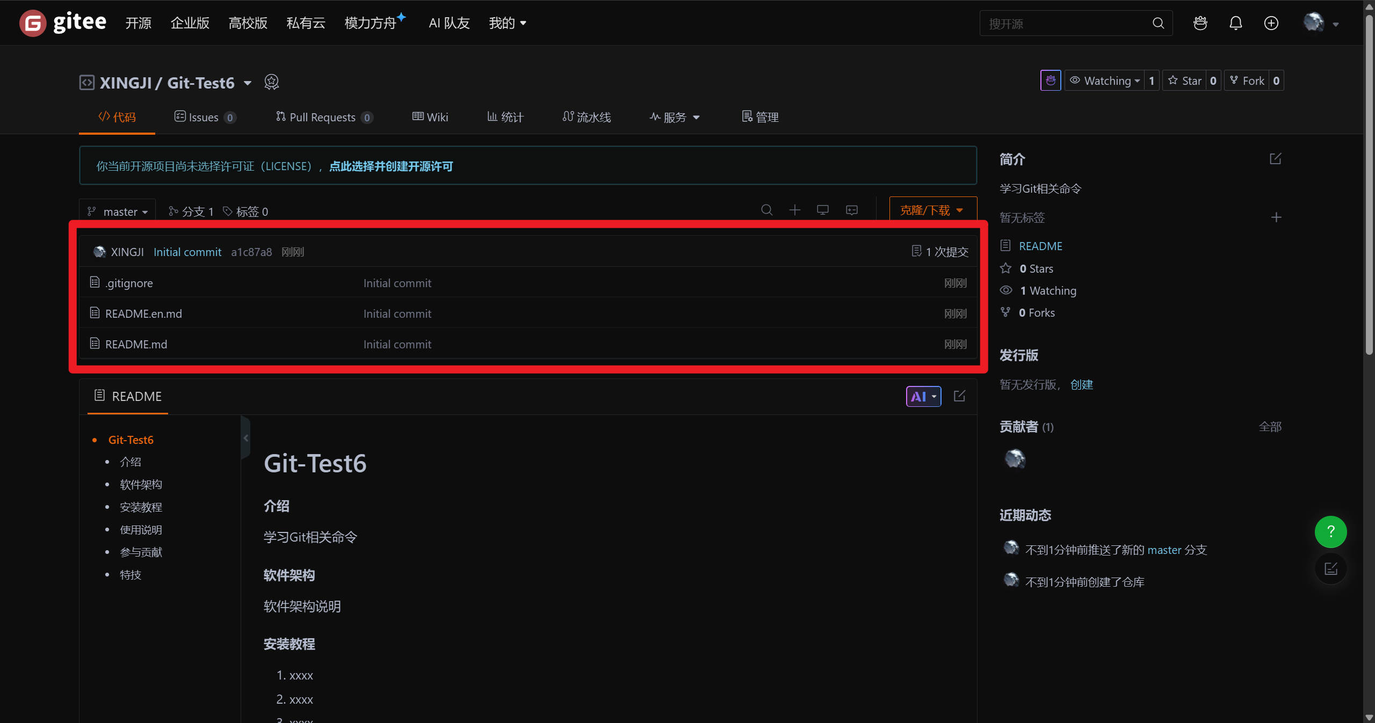The width and height of the screenshot is (1375, 723).
Task: Open the README link in sidebar
Action: coord(1040,246)
